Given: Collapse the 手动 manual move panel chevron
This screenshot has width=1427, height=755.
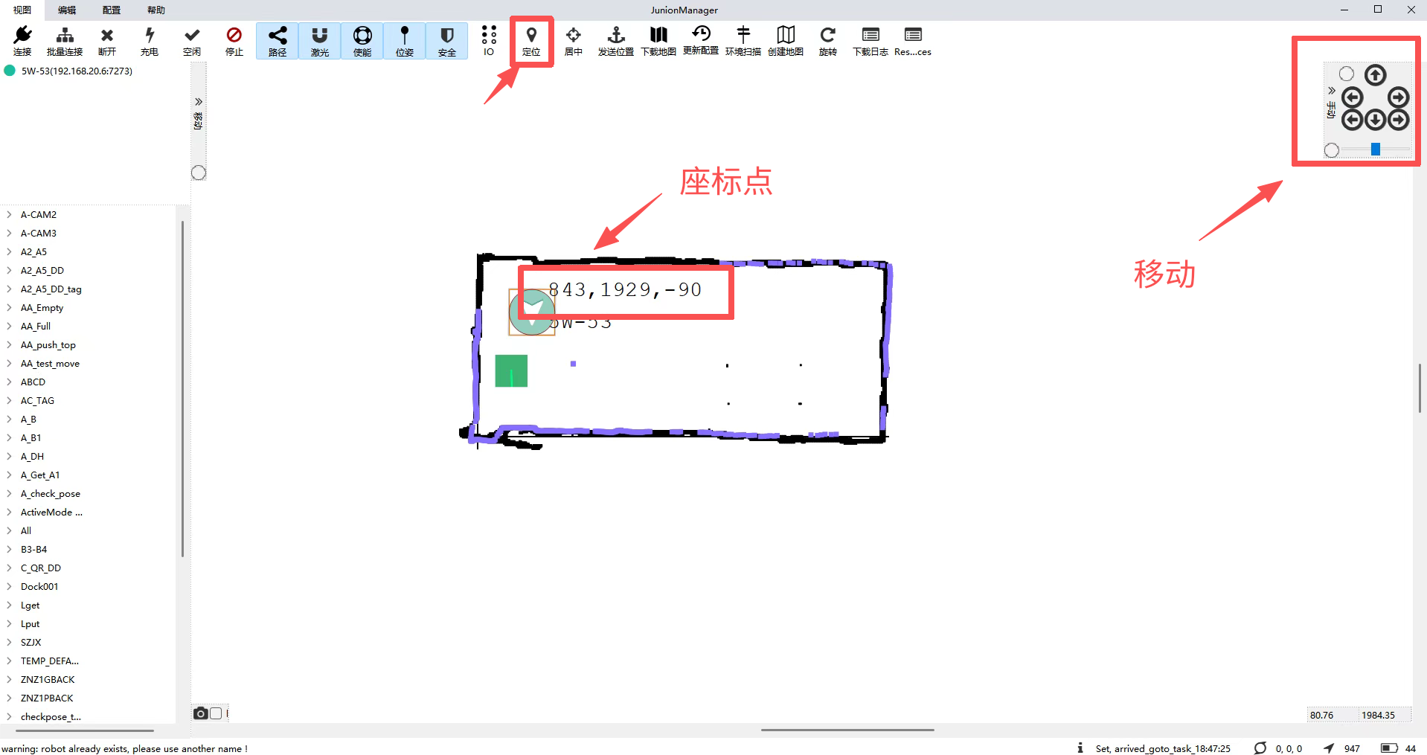Looking at the screenshot, I should click(1332, 91).
